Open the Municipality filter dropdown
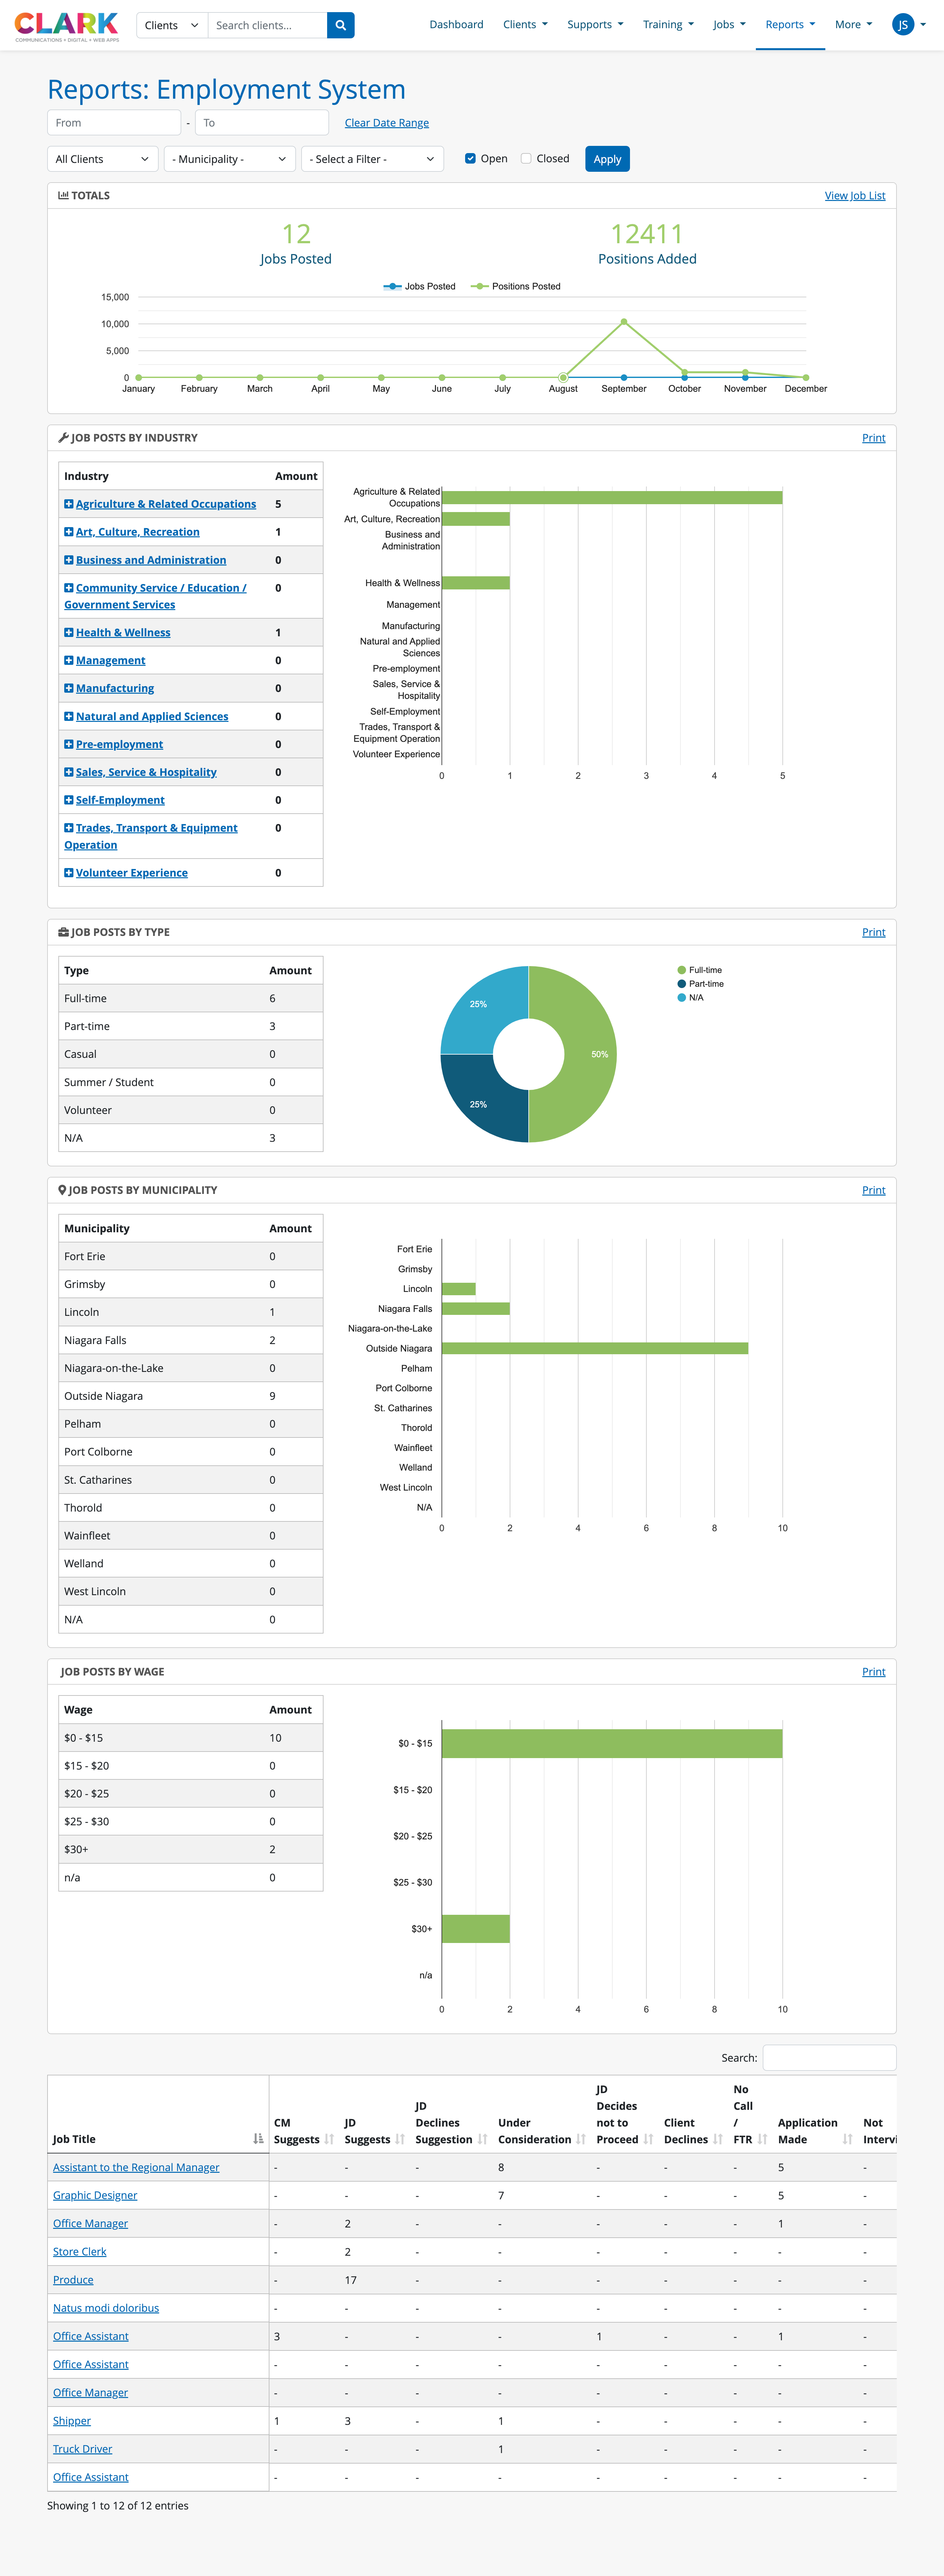 pyautogui.click(x=229, y=159)
